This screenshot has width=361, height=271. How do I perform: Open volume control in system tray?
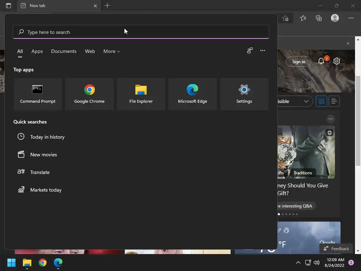tap(317, 263)
